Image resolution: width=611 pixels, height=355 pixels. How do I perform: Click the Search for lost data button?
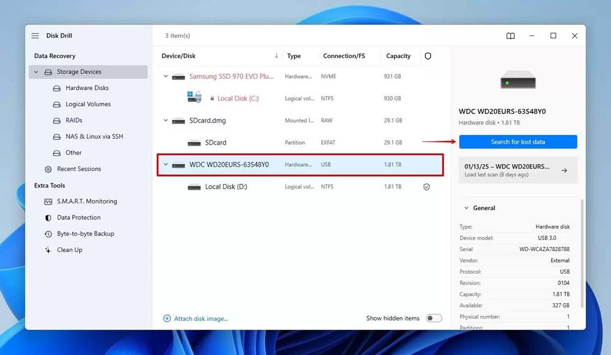pyautogui.click(x=518, y=142)
